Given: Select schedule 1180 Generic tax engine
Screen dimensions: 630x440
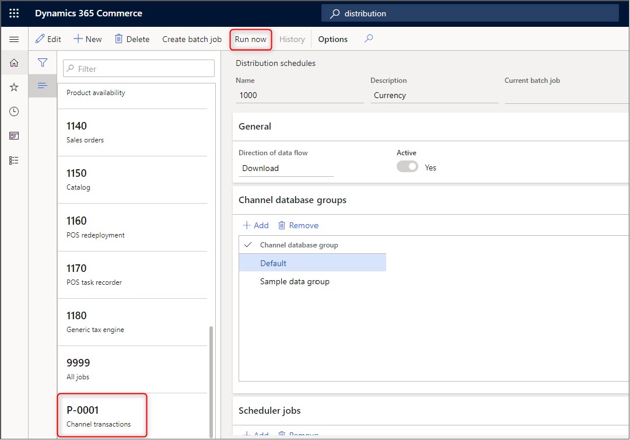Looking at the screenshot, I should [132, 322].
